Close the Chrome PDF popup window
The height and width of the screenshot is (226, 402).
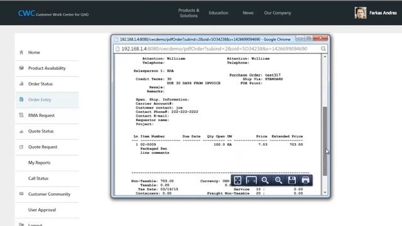[320, 38]
